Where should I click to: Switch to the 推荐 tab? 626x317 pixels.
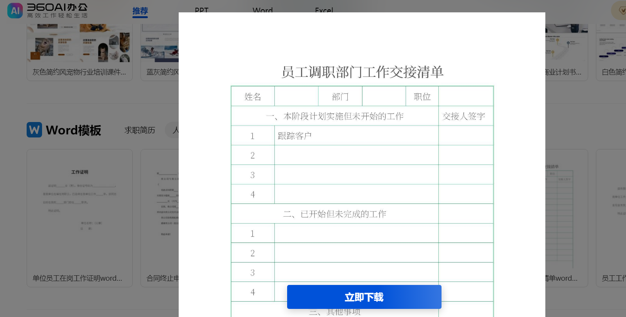tap(140, 11)
